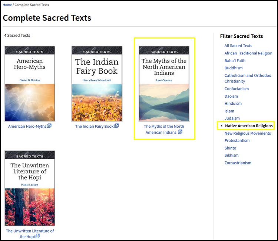Viewport: 278px width, 241px height.
Task: Select Catholicism and Orthodox Christianity filter
Action: (x=248, y=78)
